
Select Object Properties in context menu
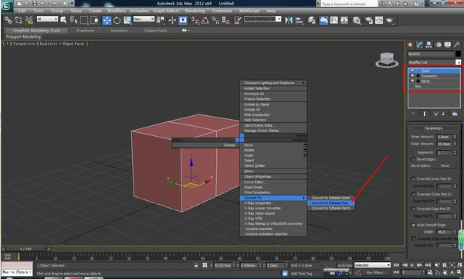pos(273,177)
